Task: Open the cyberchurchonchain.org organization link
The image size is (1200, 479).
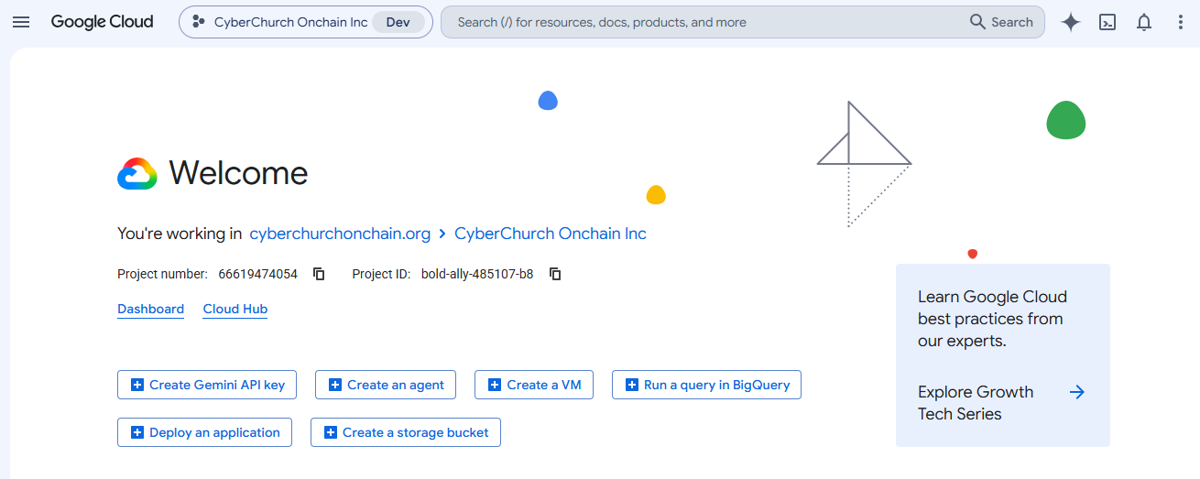Action: pos(340,234)
